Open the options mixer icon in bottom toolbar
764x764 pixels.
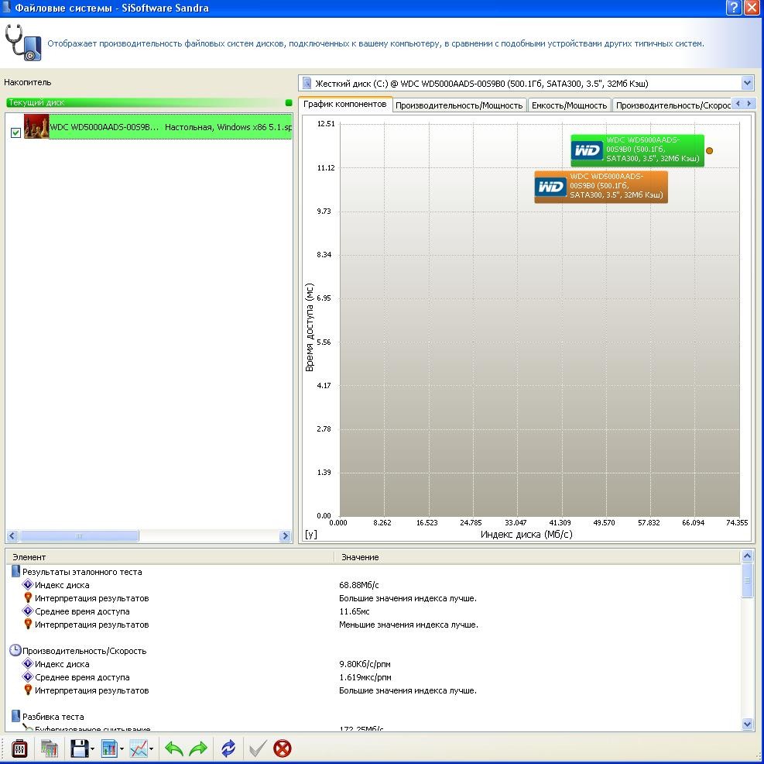pos(19,748)
